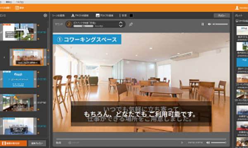The width and height of the screenshot is (248, 148).
Task: Adjust the sound volume slider at top
Action: (x=220, y=24)
